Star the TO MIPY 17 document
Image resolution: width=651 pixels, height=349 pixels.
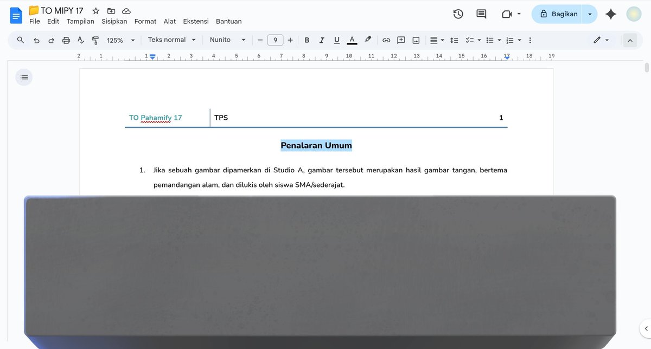pos(95,11)
